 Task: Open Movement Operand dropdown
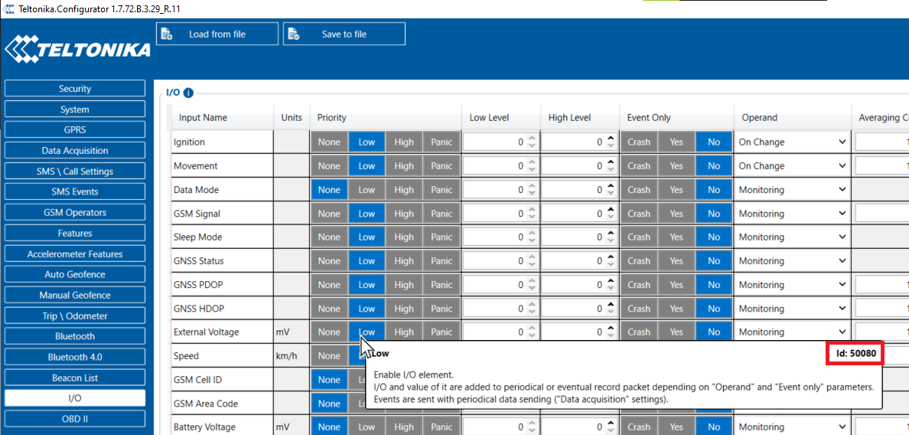click(792, 166)
